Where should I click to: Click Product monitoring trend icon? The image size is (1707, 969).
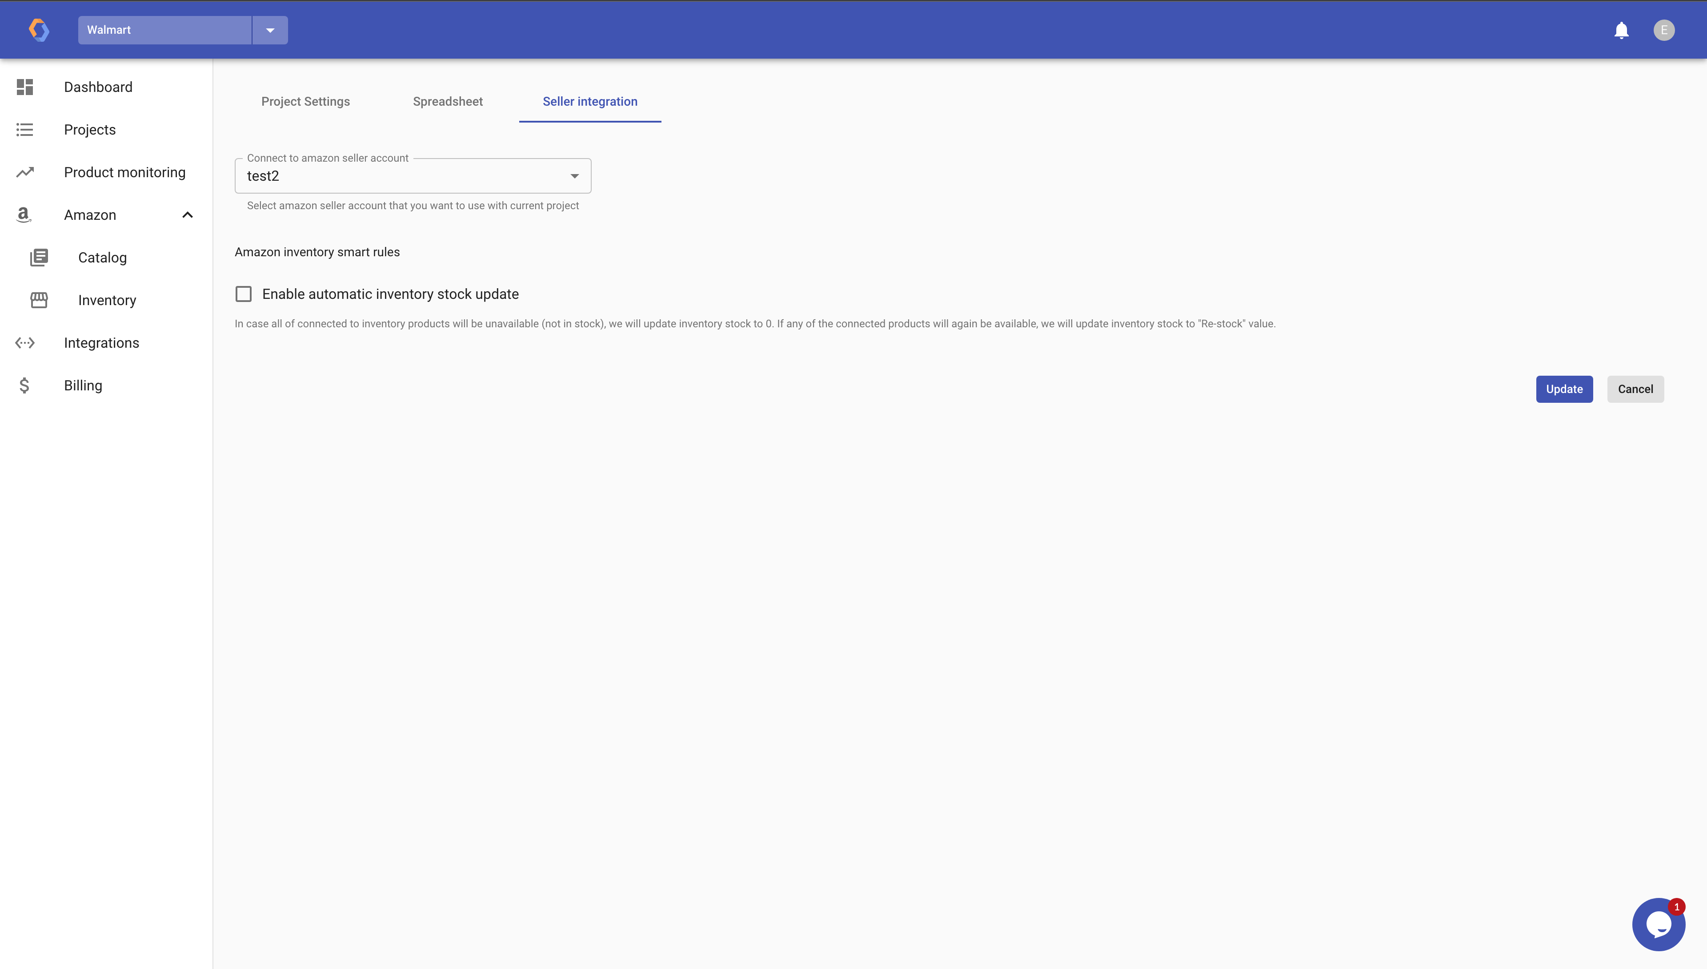24,172
